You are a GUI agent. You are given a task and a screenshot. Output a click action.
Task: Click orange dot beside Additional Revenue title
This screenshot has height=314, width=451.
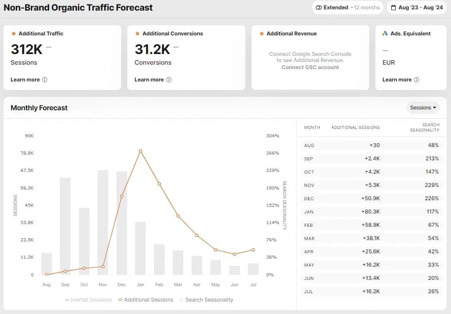[262, 34]
